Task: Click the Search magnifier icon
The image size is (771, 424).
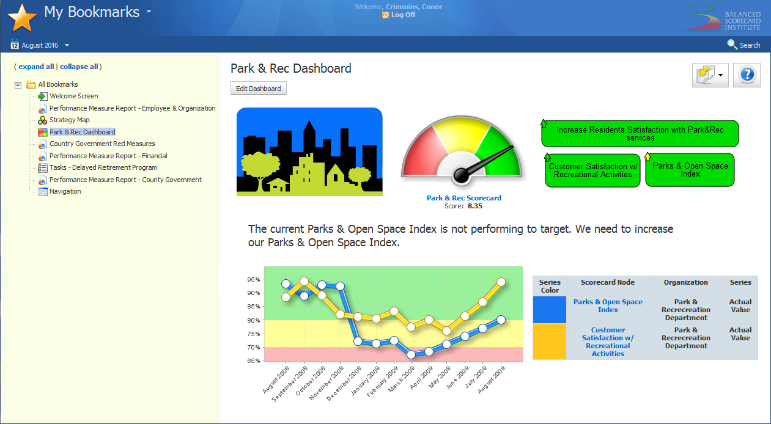Action: [732, 45]
